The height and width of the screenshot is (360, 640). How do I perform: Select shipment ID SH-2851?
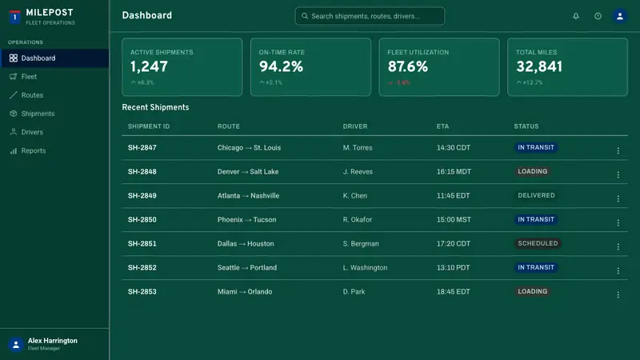(142, 244)
